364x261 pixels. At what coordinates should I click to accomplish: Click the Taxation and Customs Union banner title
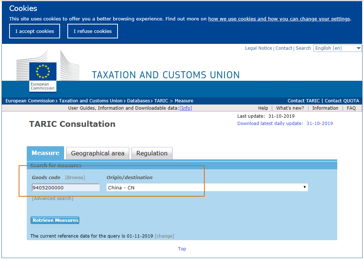pyautogui.click(x=166, y=75)
